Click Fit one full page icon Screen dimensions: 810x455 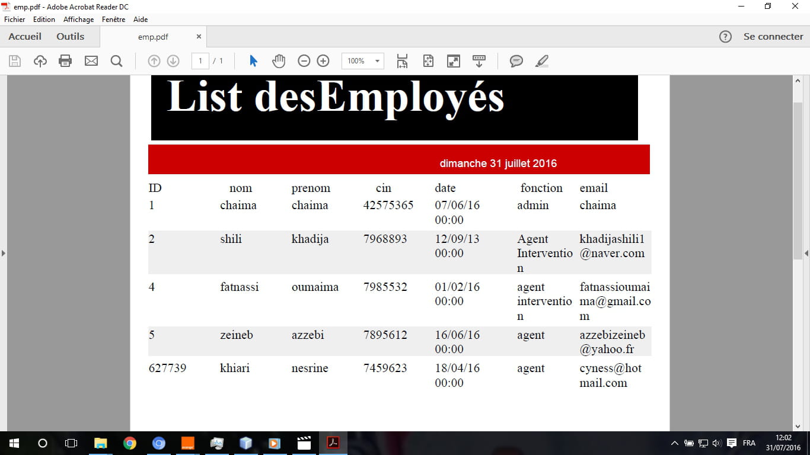pyautogui.click(x=428, y=61)
